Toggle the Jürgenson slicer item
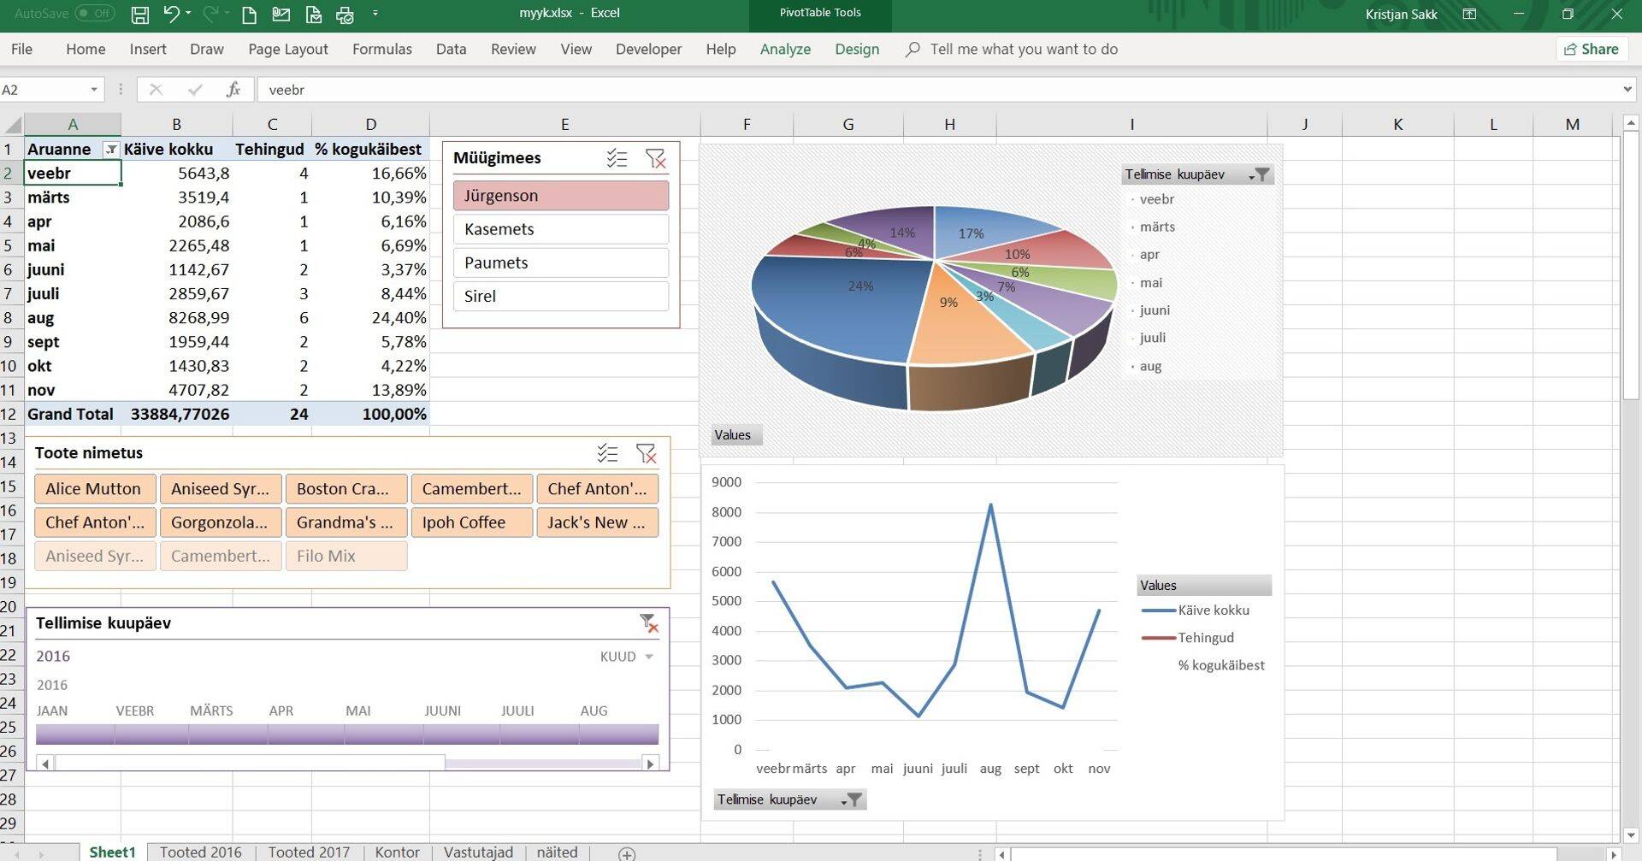Image resolution: width=1642 pixels, height=861 pixels. coord(561,196)
